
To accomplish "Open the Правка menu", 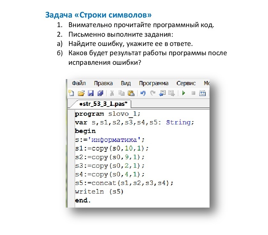I will click(103, 83).
